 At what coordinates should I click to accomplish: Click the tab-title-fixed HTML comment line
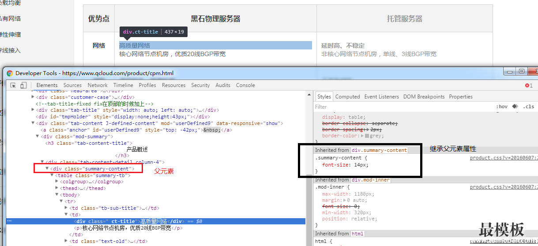click(x=94, y=103)
